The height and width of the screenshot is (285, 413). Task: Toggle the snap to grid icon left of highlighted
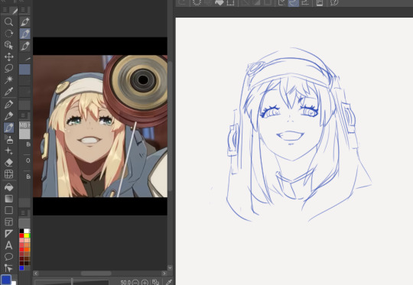pos(281,2)
